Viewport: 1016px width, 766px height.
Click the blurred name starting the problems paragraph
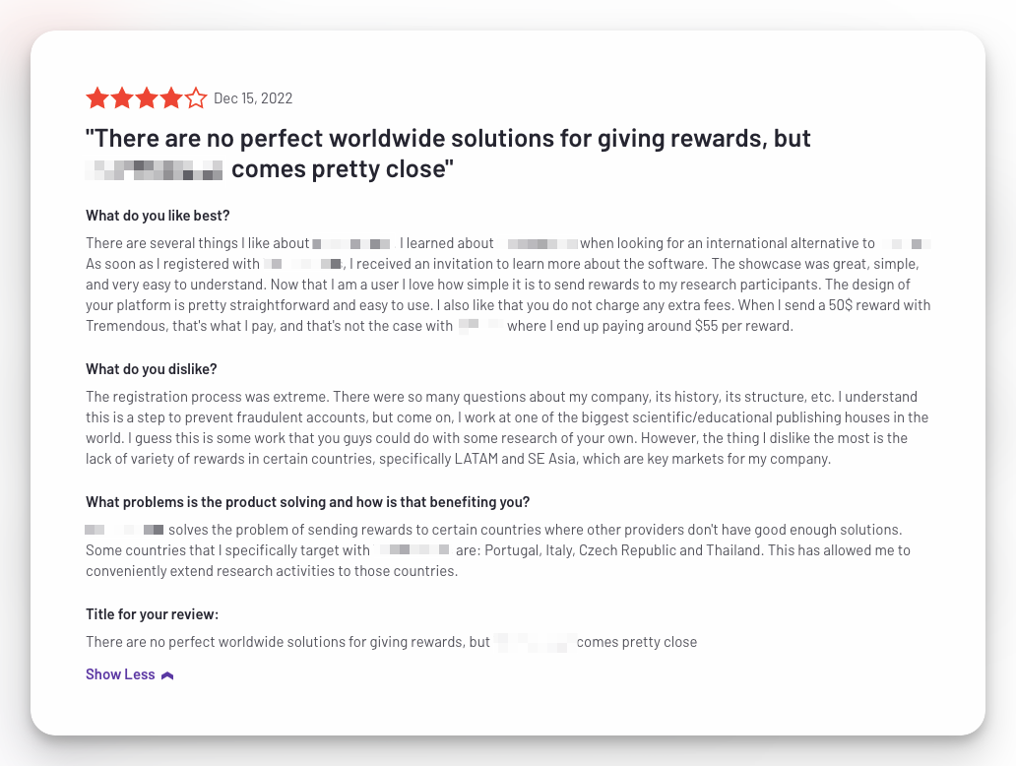pyautogui.click(x=124, y=530)
